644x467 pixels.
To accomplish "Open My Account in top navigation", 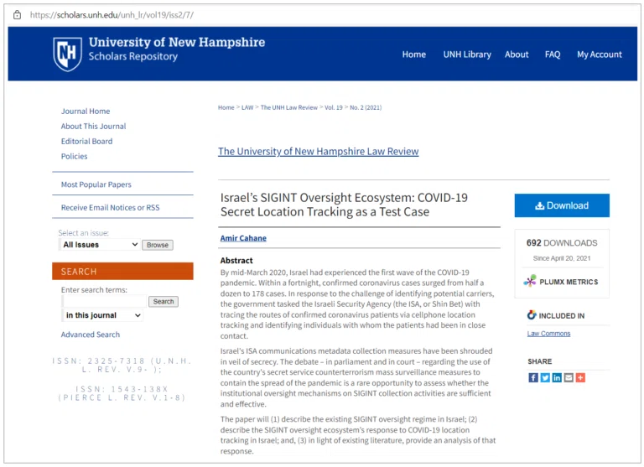I will (600, 54).
